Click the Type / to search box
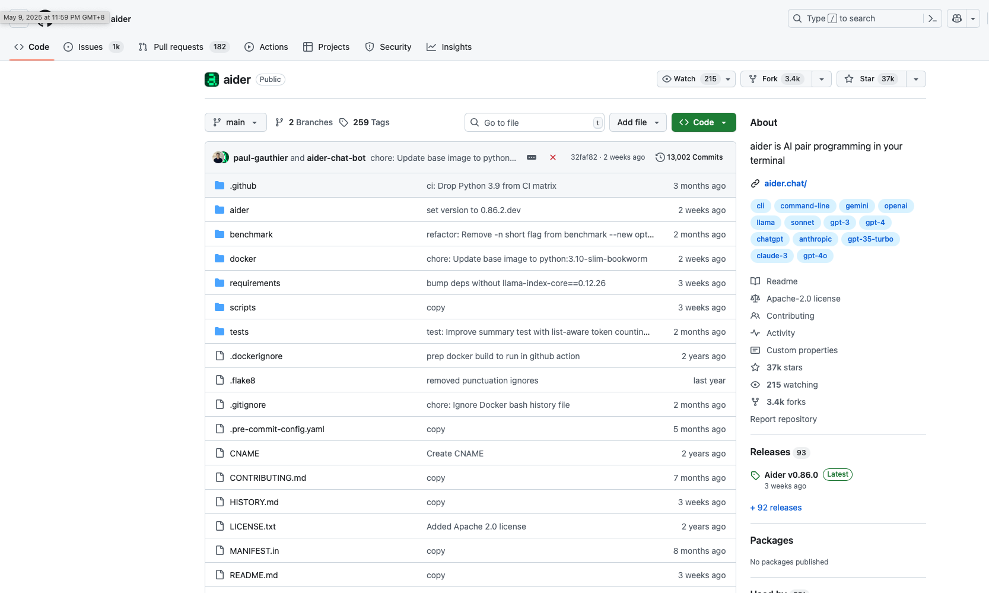The image size is (989, 593). [864, 18]
